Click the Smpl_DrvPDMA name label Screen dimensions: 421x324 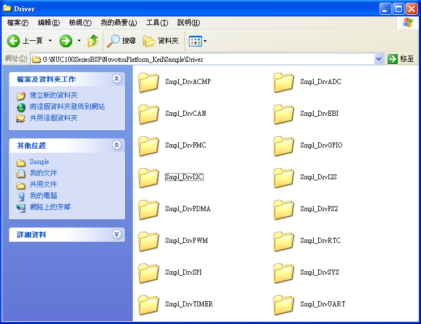(x=188, y=209)
